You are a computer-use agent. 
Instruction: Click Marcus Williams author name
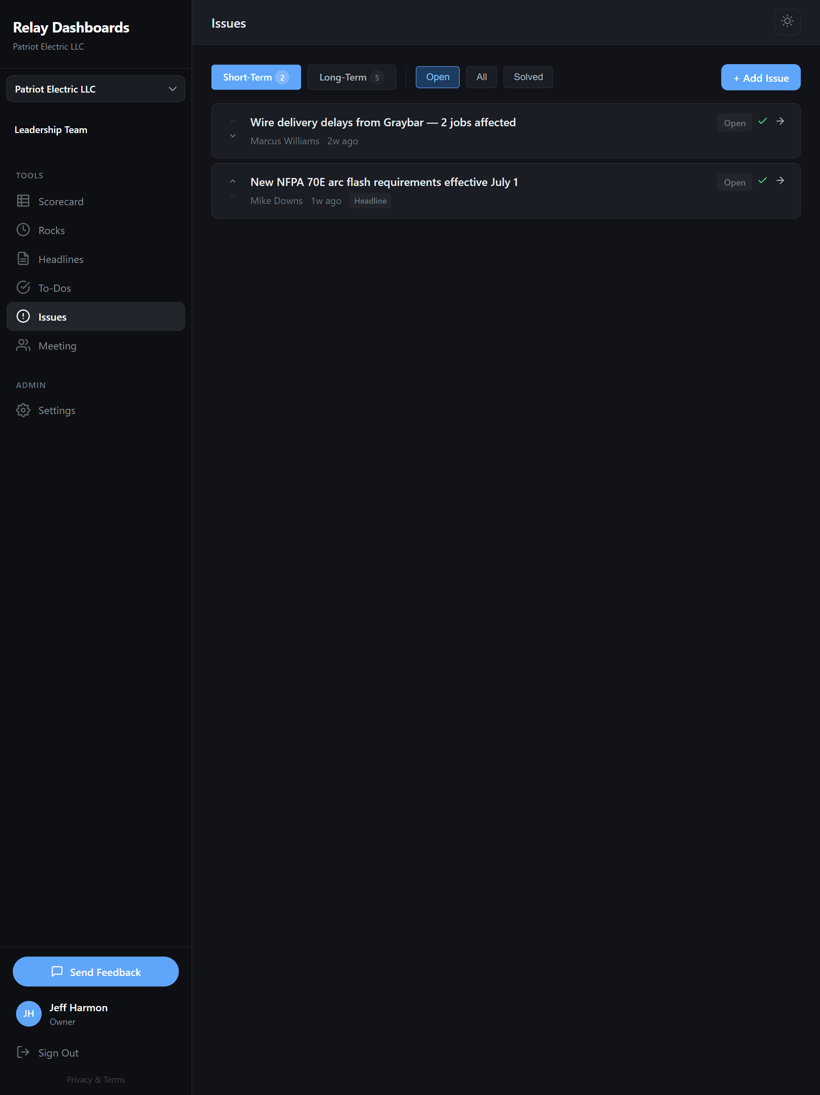pos(284,141)
